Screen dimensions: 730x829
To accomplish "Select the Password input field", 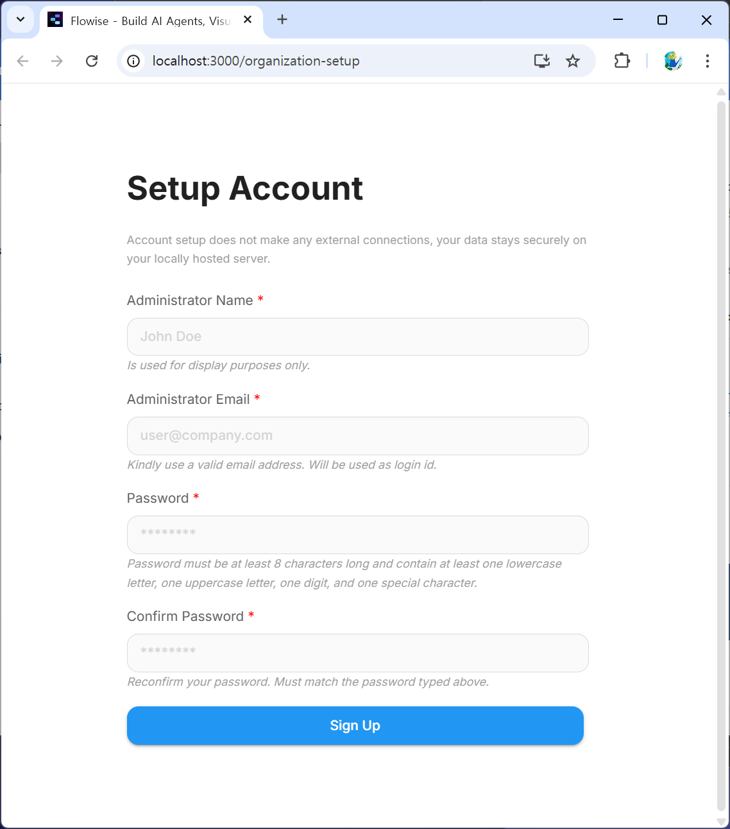I will click(357, 534).
